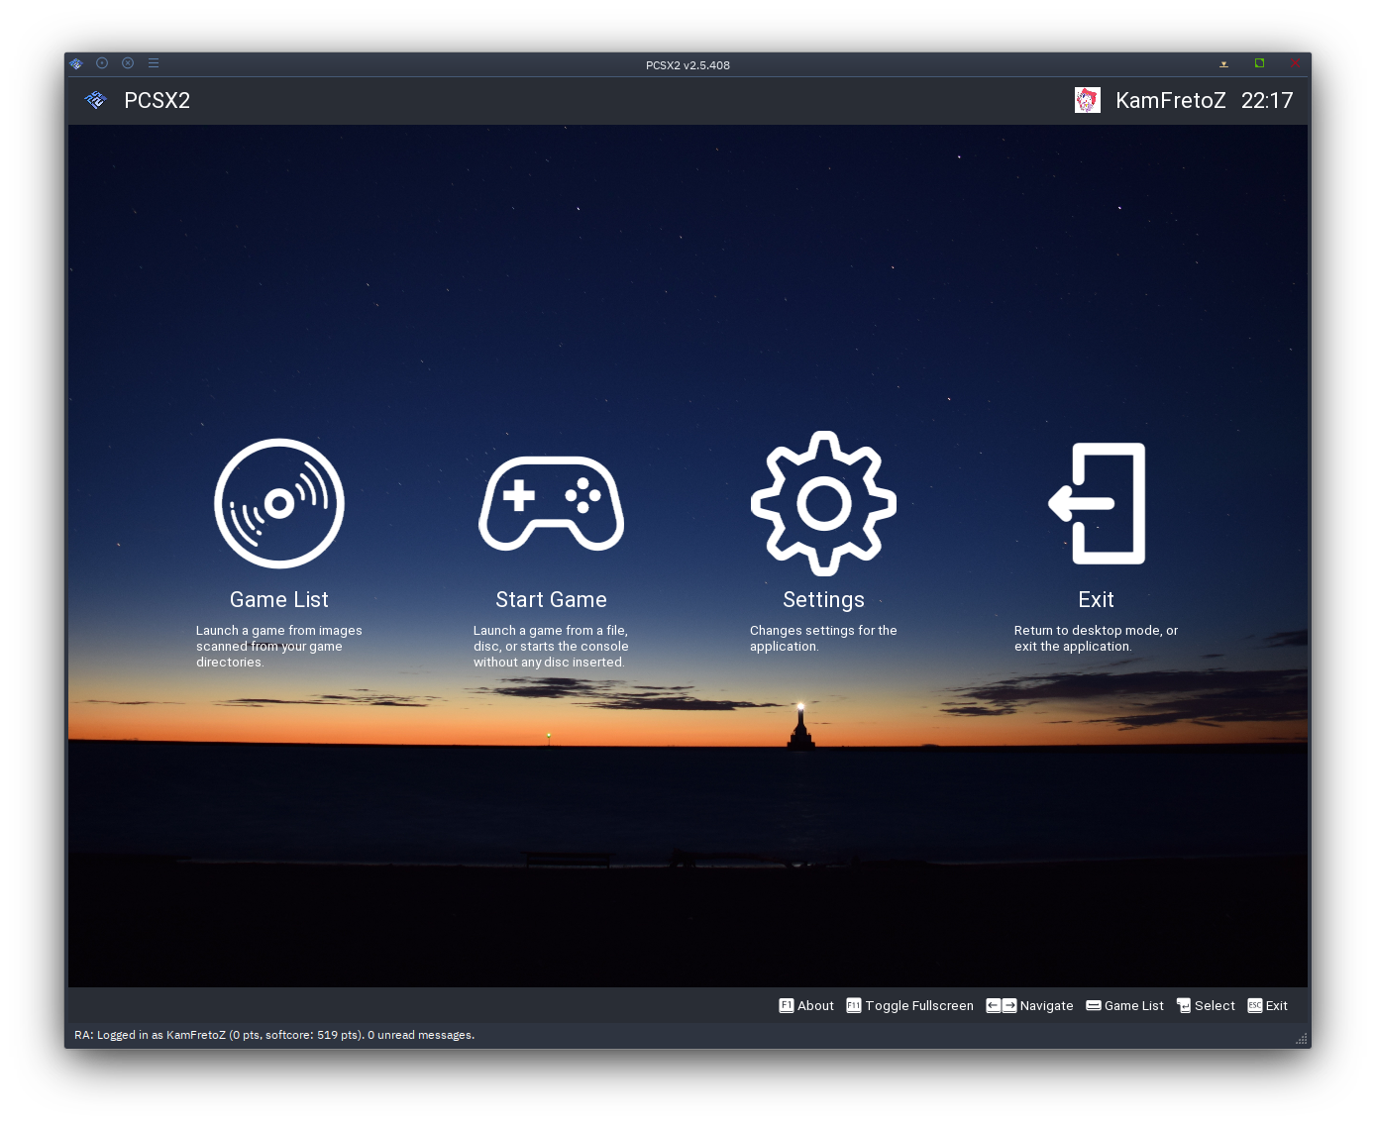
Task: Open the title bar hamburger menu
Action: 154,63
